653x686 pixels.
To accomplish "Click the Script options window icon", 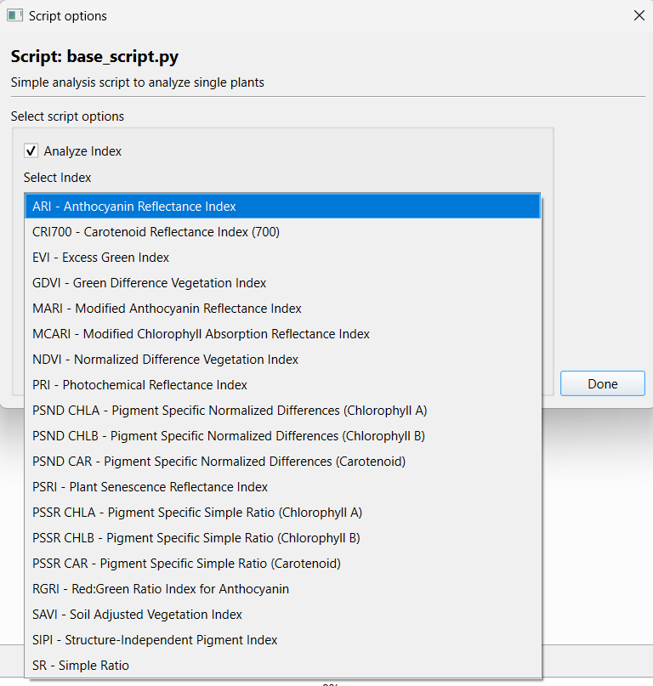I will pos(14,15).
